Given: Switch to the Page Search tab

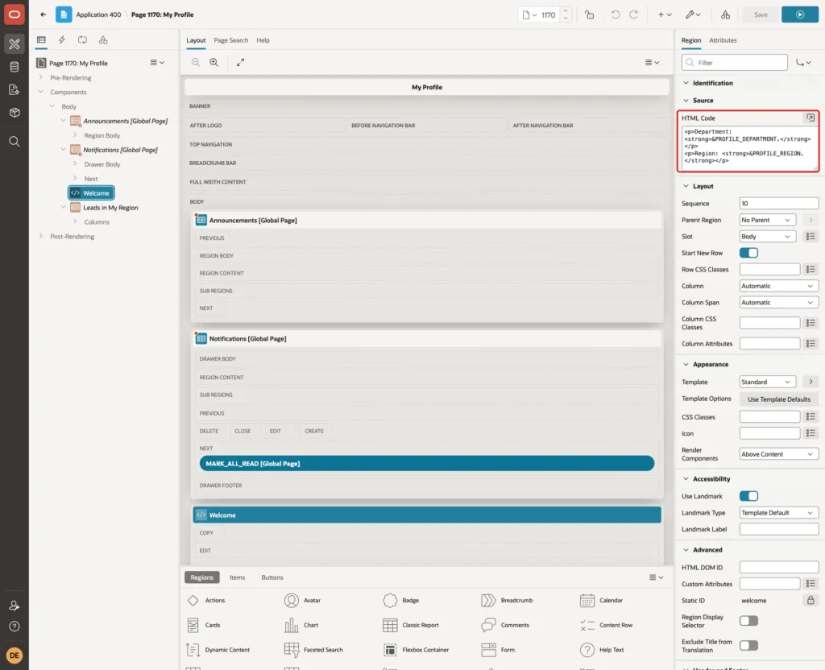Looking at the screenshot, I should click(230, 40).
